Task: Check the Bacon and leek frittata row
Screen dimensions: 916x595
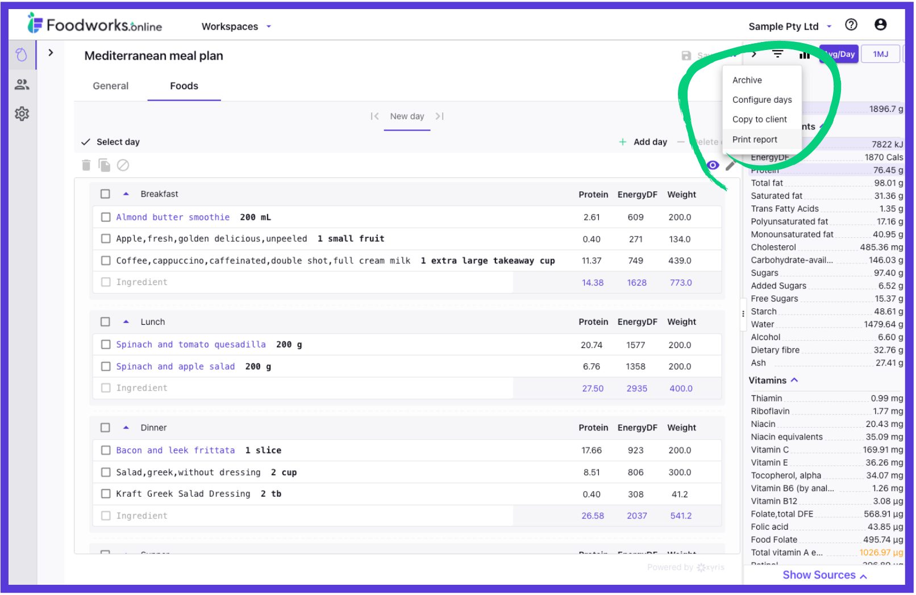Action: tap(105, 451)
